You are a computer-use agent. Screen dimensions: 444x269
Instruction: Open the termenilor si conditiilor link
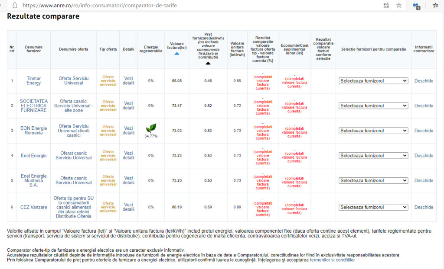(x=332, y=260)
